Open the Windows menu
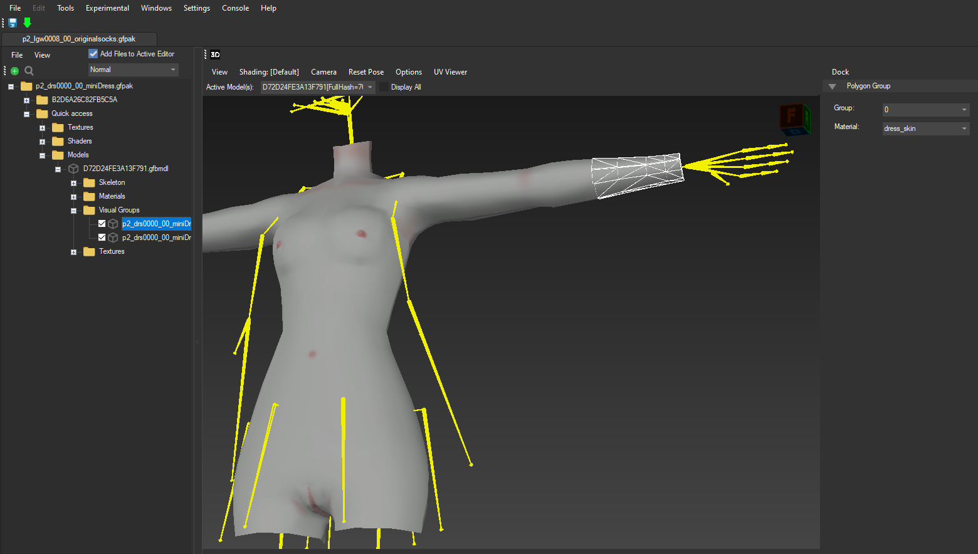978x554 pixels. [x=156, y=8]
